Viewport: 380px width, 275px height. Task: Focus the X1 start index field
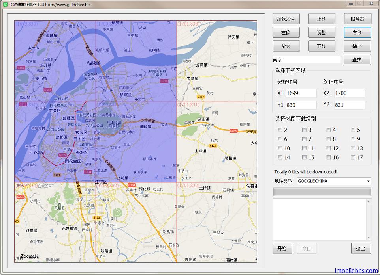pos(301,93)
